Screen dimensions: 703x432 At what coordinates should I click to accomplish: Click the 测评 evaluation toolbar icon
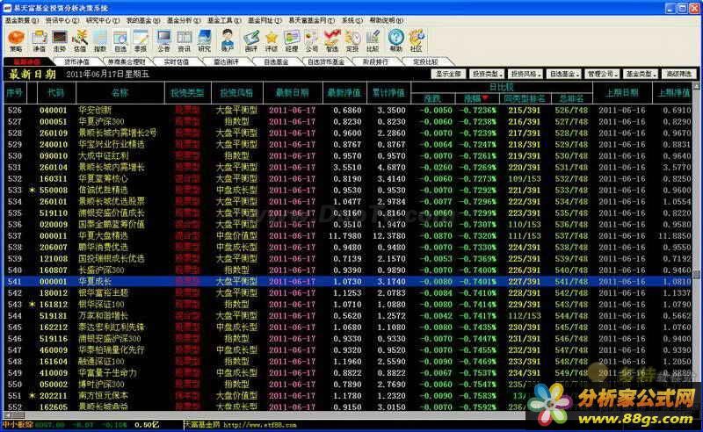pos(251,40)
